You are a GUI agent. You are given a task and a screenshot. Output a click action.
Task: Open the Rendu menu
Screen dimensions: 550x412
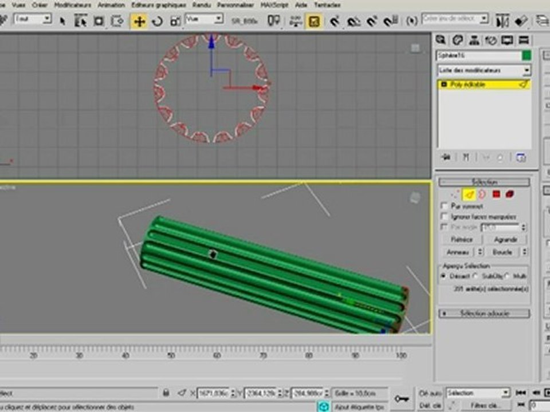tap(201, 5)
